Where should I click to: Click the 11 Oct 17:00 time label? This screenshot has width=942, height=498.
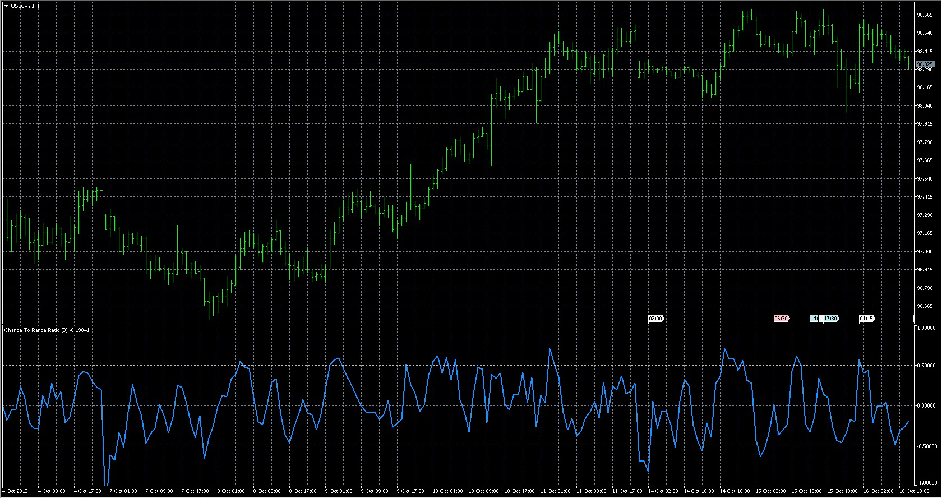[627, 491]
